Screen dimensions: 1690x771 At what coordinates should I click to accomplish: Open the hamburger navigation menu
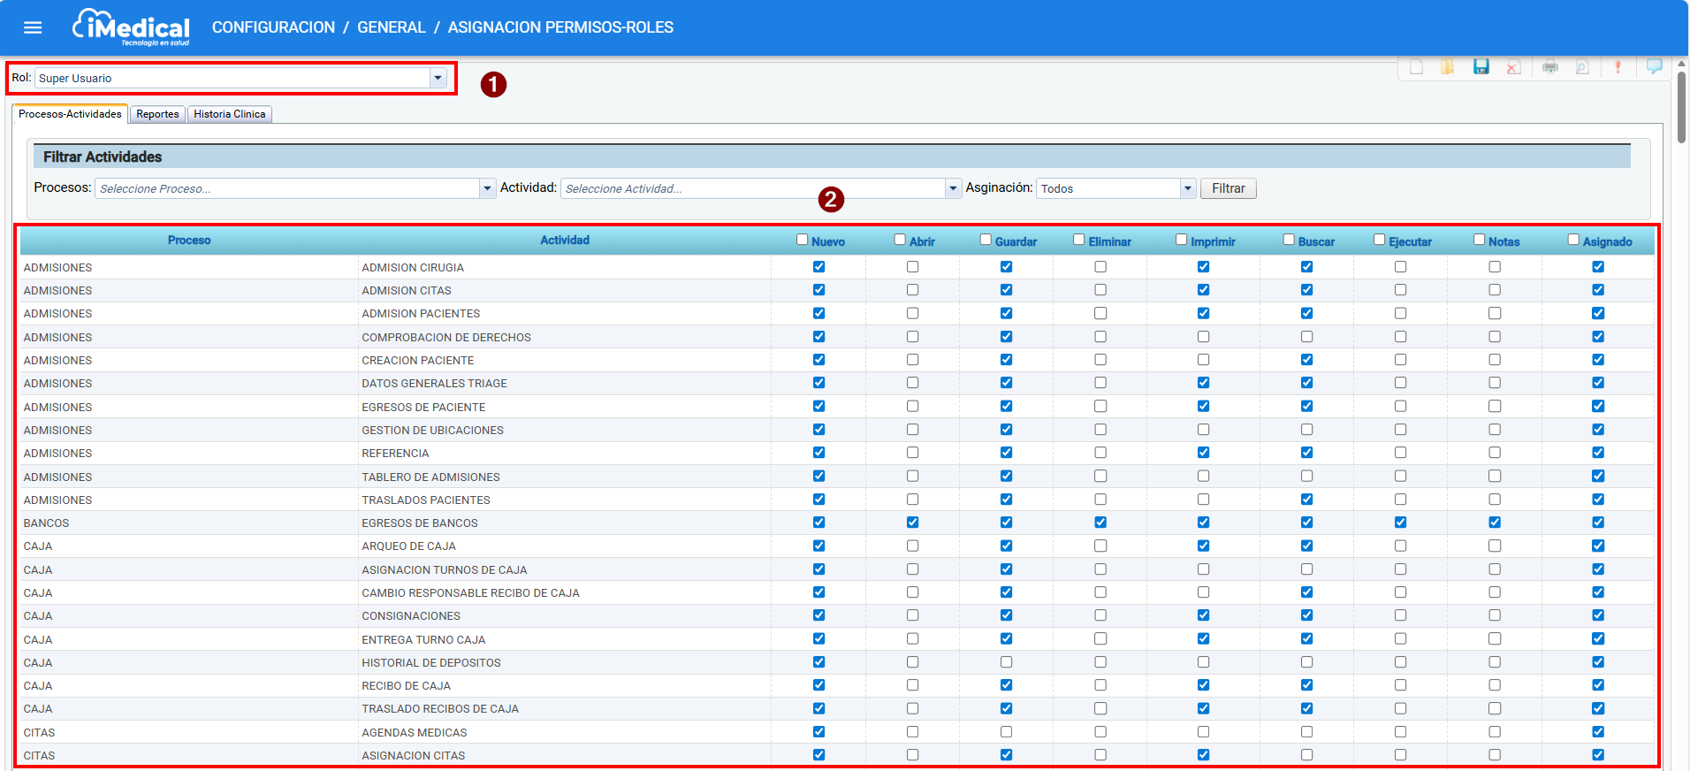(x=33, y=27)
